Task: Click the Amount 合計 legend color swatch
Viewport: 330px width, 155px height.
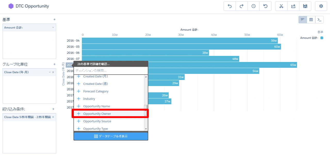Action: [x=322, y=38]
